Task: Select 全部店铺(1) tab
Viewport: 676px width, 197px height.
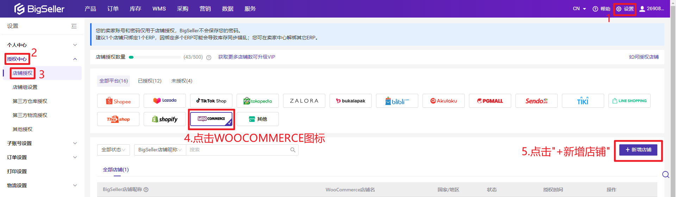Action: [x=116, y=170]
